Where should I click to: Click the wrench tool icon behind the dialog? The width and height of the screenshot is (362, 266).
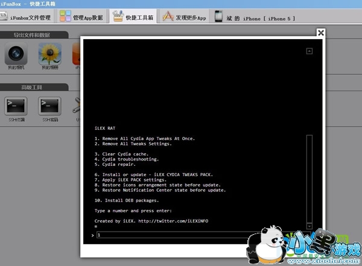(77, 105)
